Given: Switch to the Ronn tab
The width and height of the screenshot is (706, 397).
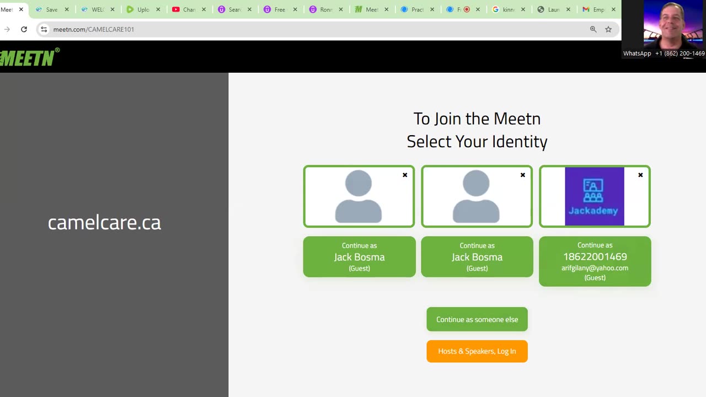Looking at the screenshot, I should [x=325, y=9].
